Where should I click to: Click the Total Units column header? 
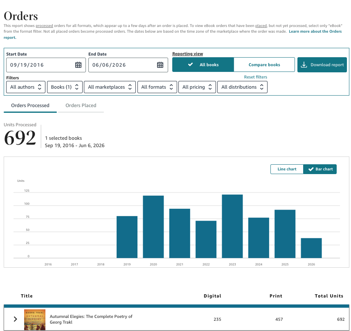point(329,296)
